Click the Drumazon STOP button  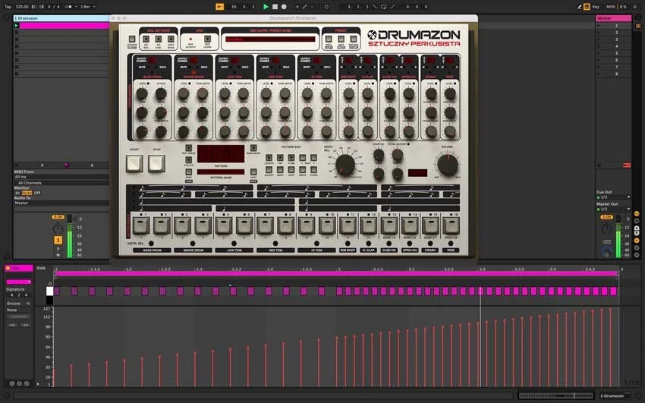tap(157, 163)
